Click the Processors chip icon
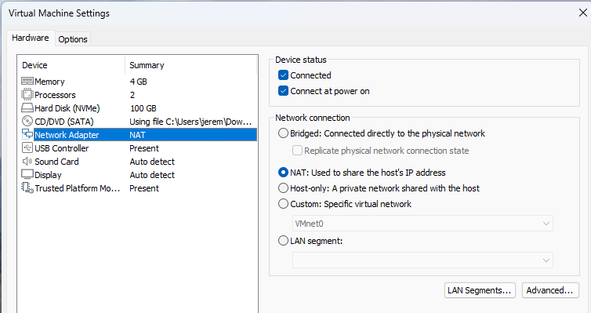Image resolution: width=591 pixels, height=313 pixels. [x=27, y=94]
